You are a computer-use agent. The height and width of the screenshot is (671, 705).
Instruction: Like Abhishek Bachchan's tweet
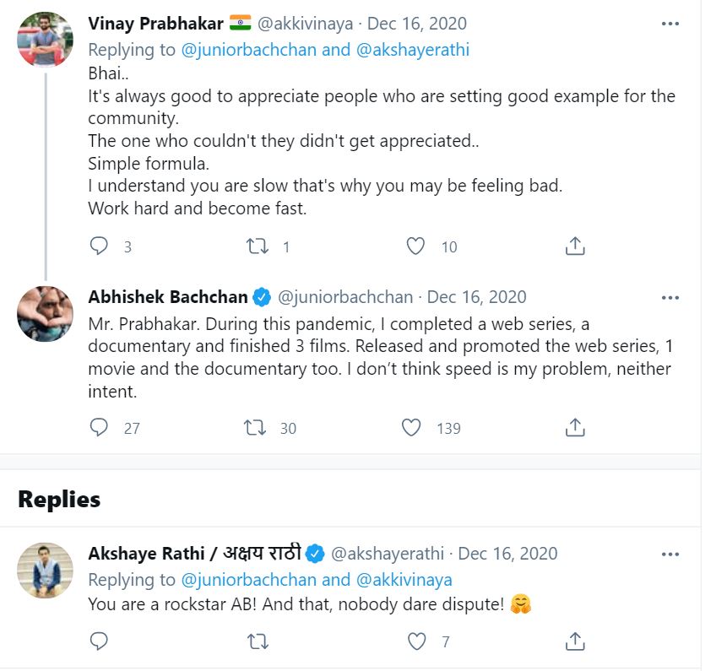point(411,427)
